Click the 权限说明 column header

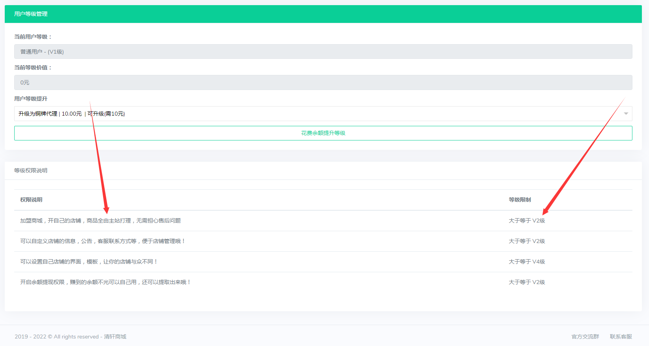click(31, 200)
